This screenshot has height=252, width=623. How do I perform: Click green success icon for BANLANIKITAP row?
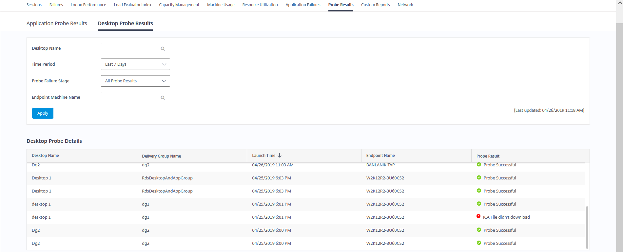pos(479,164)
